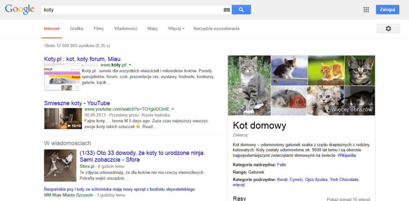Play the 10:19 YouTube video thumbnail

tap(63, 119)
